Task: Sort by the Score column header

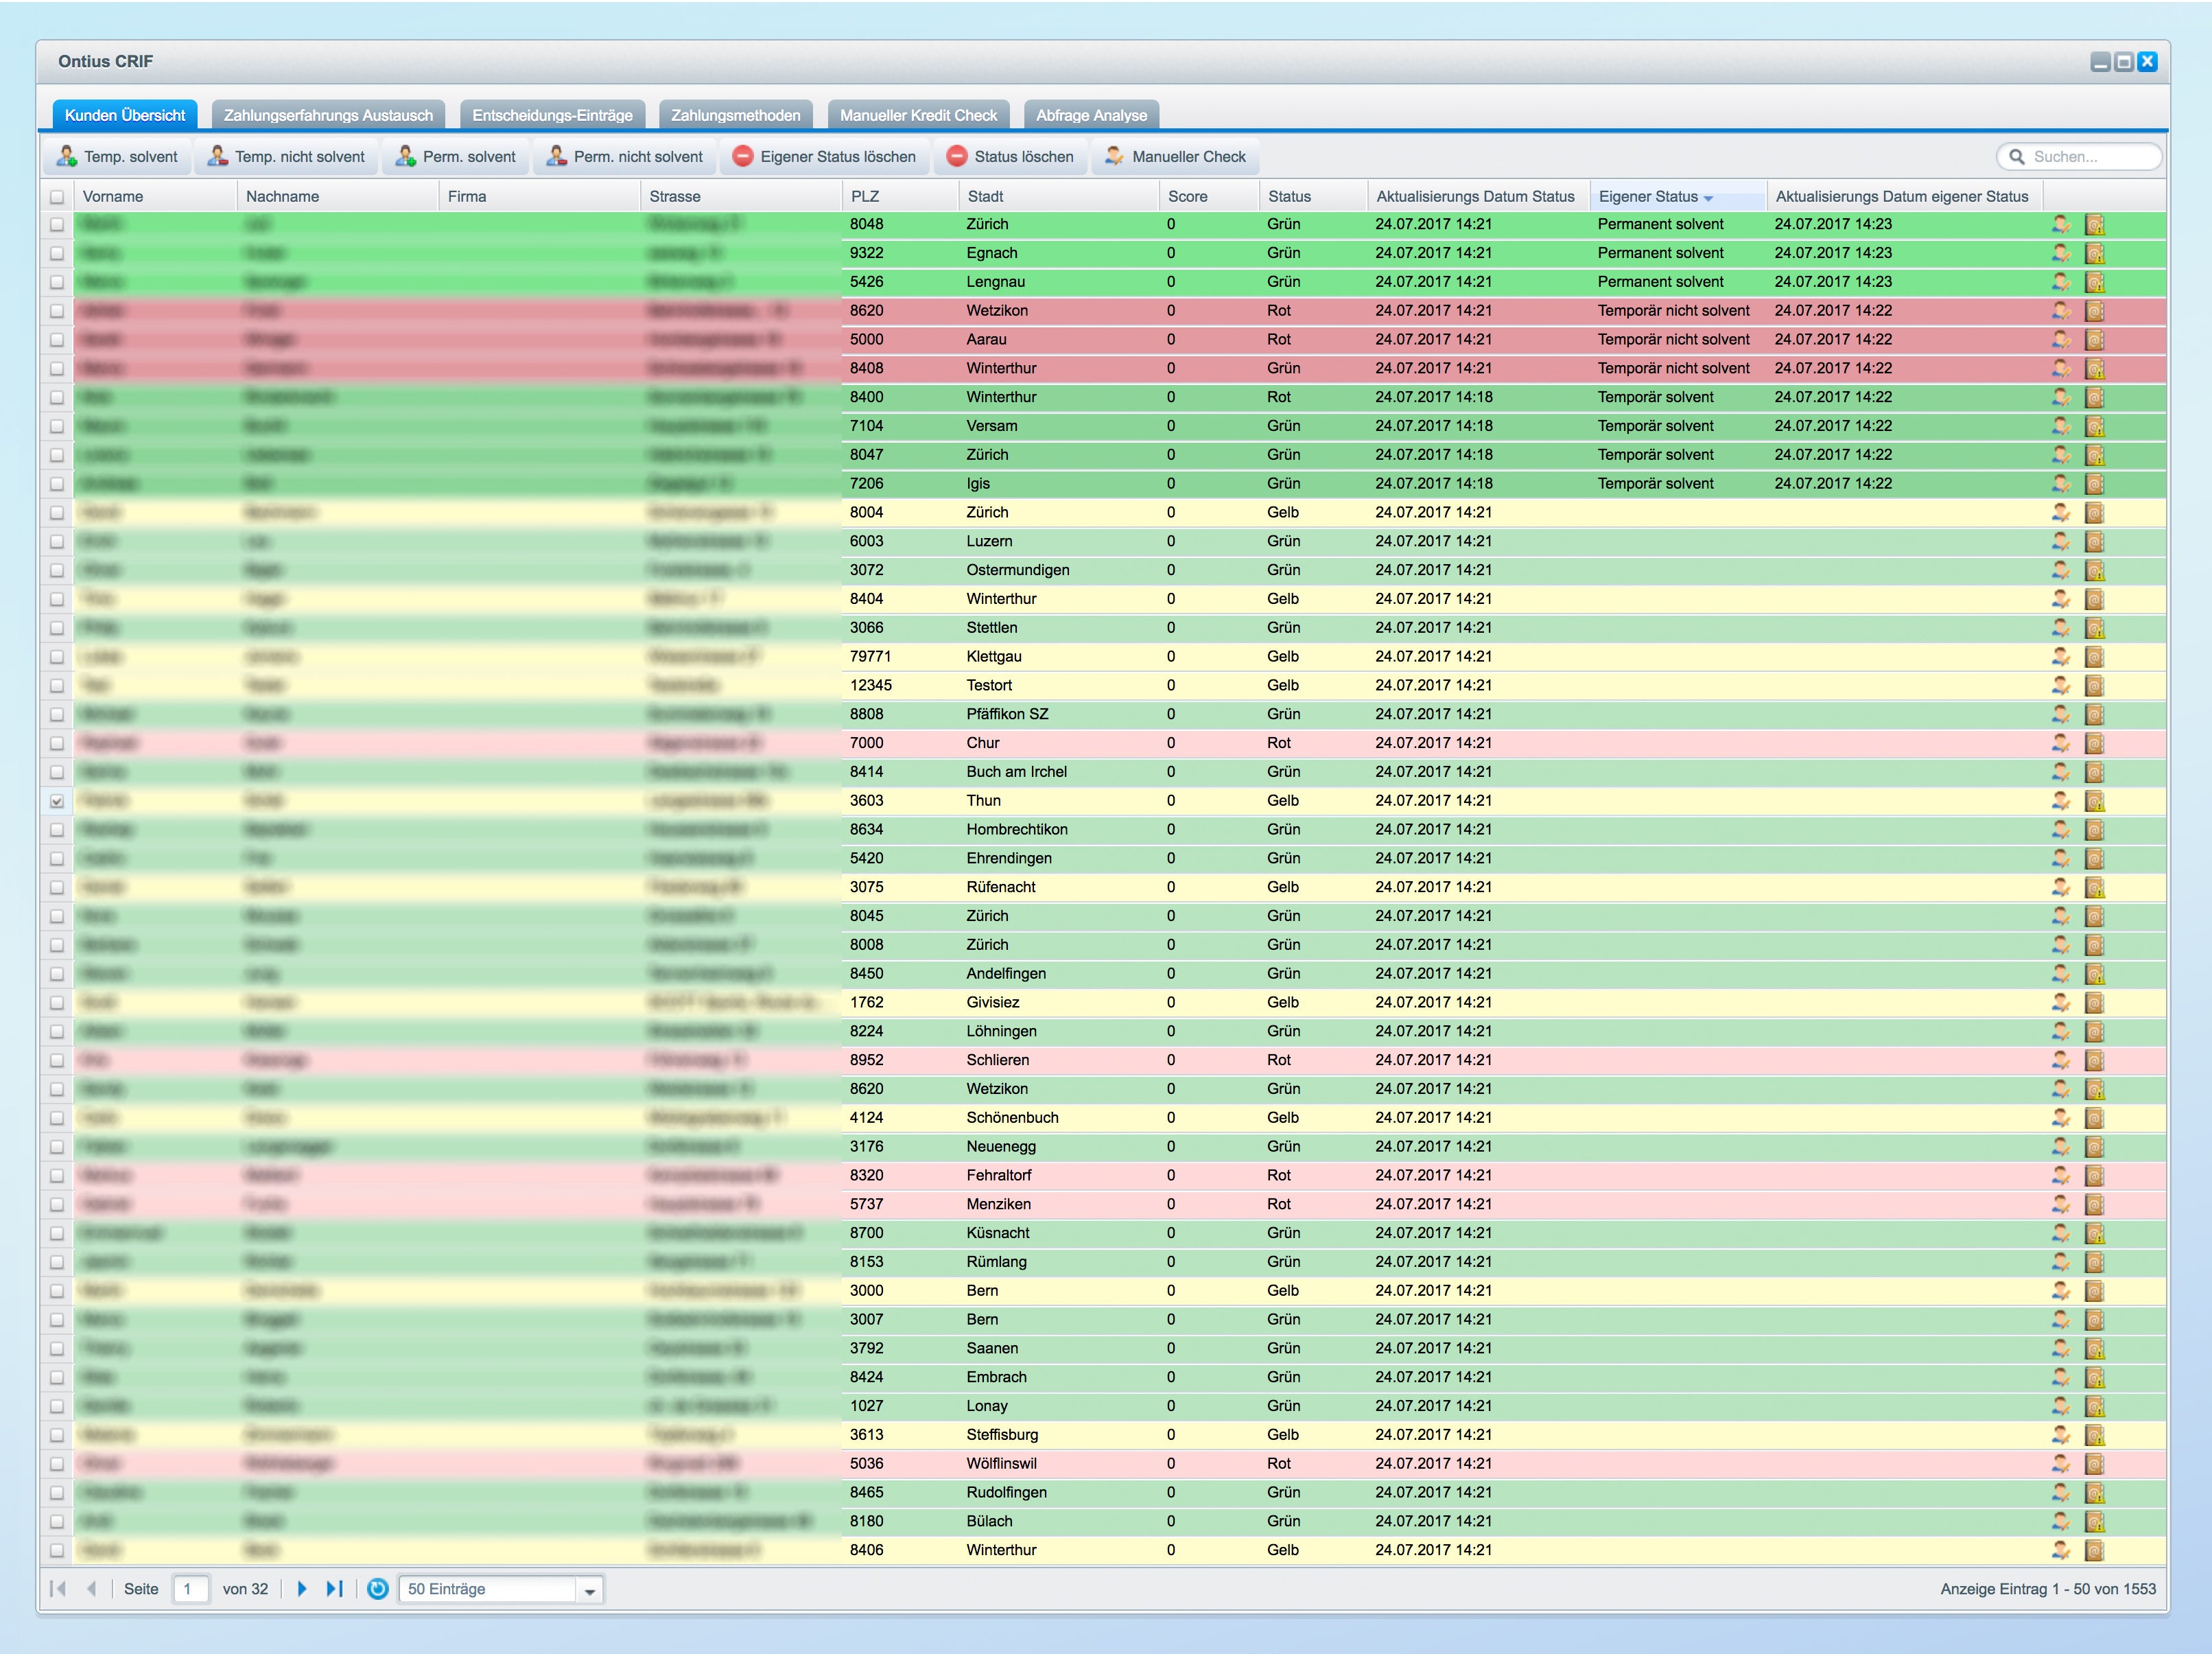Action: [1209, 197]
